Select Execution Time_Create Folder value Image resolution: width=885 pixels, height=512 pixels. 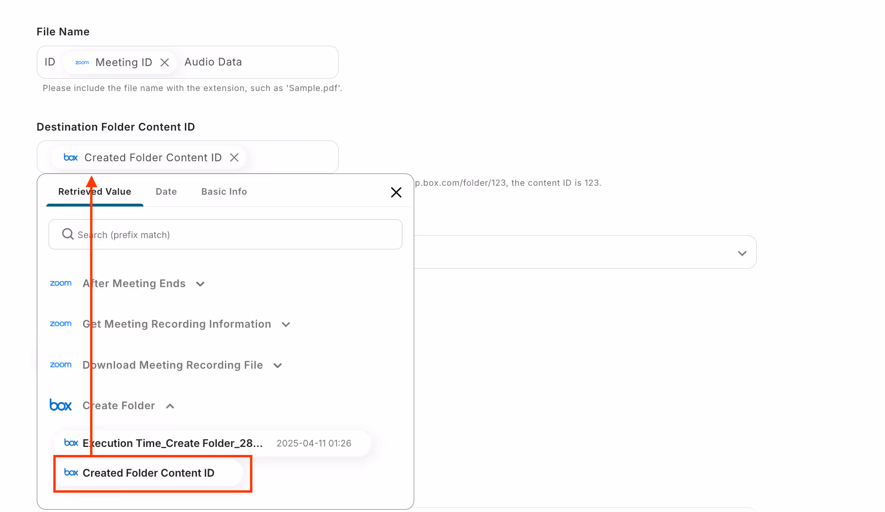(x=212, y=443)
